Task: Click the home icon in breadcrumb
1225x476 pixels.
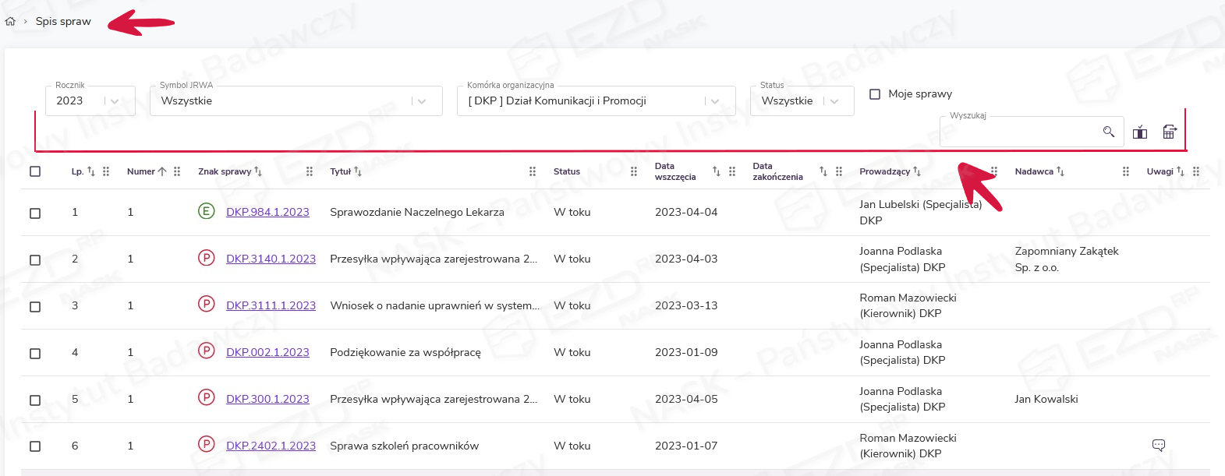Action: point(10,22)
